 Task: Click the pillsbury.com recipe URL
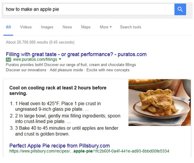coord(89,151)
